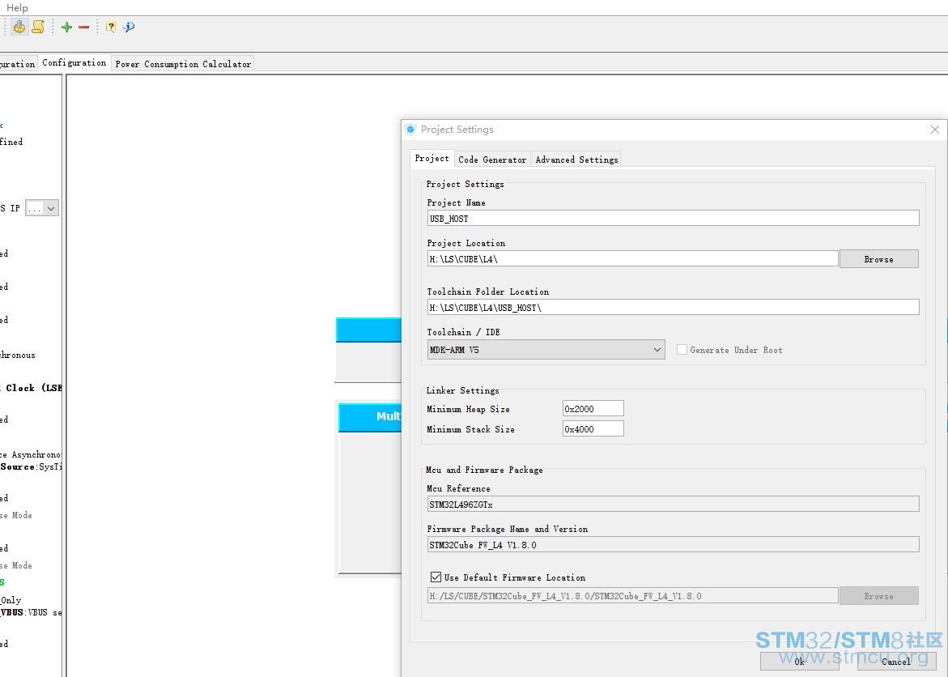The width and height of the screenshot is (948, 677).
Task: Click the generate code gear toolbar icon
Action: [19, 27]
